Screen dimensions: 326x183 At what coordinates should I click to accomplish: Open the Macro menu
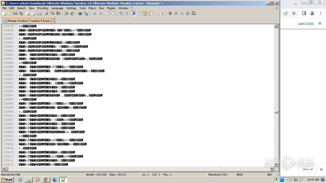(x=92, y=8)
